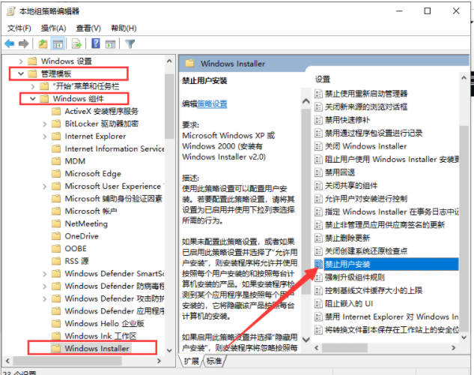Click the folder icon beside OOBE
The width and height of the screenshot is (474, 375).
point(56,248)
